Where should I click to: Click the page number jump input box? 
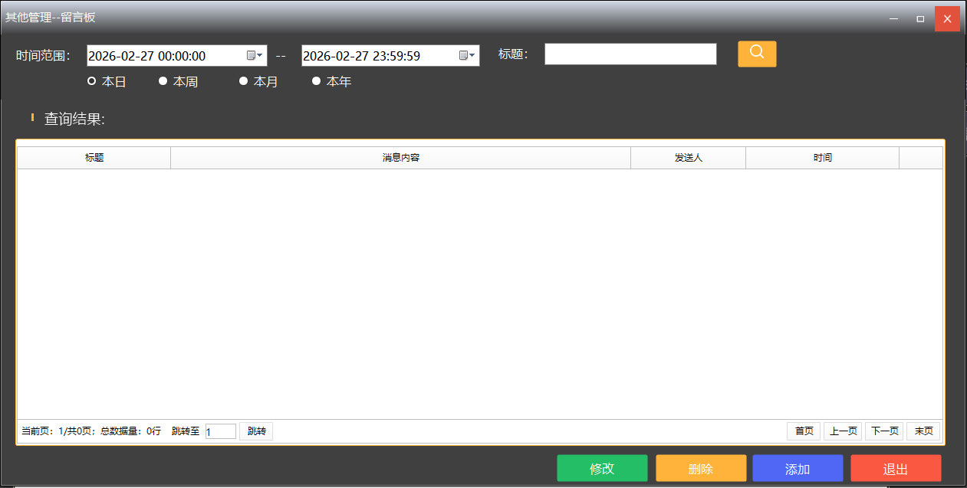221,431
